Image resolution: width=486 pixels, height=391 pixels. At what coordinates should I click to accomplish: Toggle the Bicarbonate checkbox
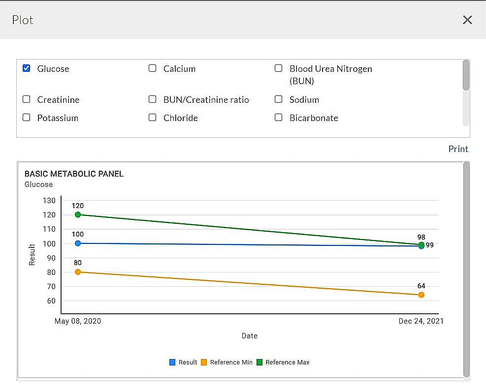click(279, 118)
